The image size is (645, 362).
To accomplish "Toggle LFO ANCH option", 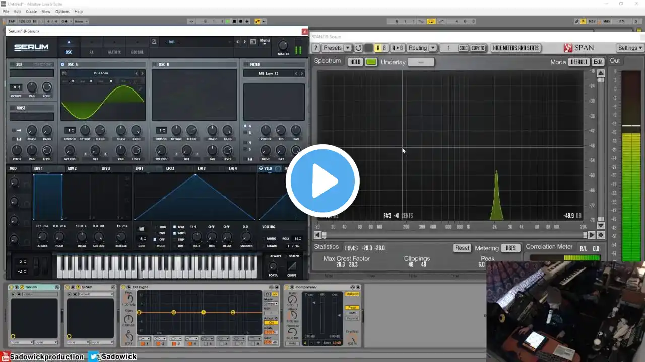I will pyautogui.click(x=175, y=233).
